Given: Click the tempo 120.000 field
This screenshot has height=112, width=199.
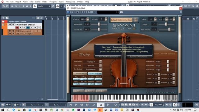Looking at the screenshot, I should [x=158, y=105].
